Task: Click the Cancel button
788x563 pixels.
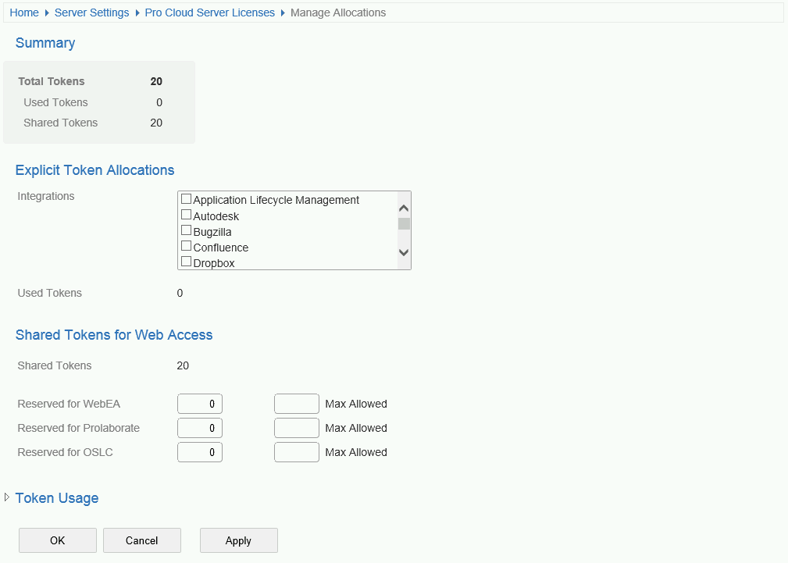Action: (x=141, y=540)
